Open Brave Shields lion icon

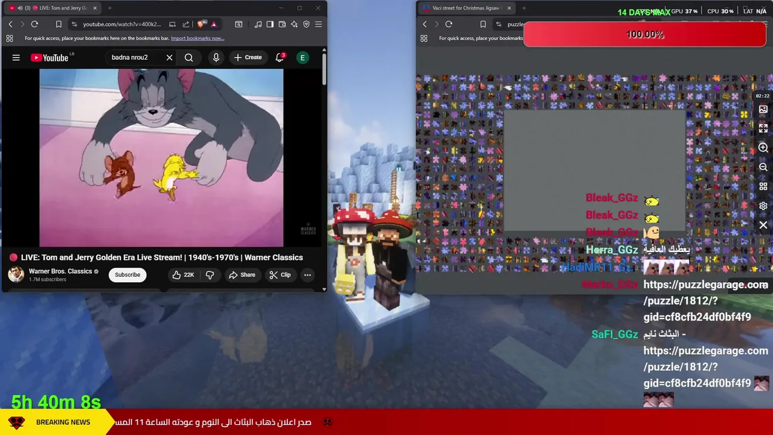point(201,24)
